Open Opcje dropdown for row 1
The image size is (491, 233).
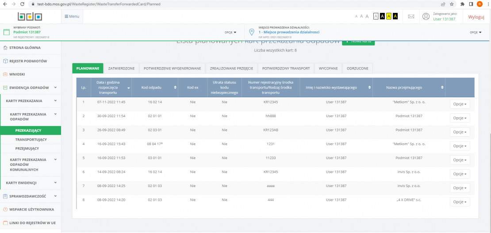pos(460,104)
